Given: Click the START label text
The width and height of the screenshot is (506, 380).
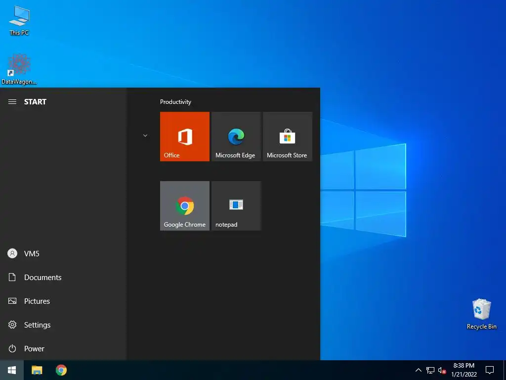Looking at the screenshot, I should 35,102.
